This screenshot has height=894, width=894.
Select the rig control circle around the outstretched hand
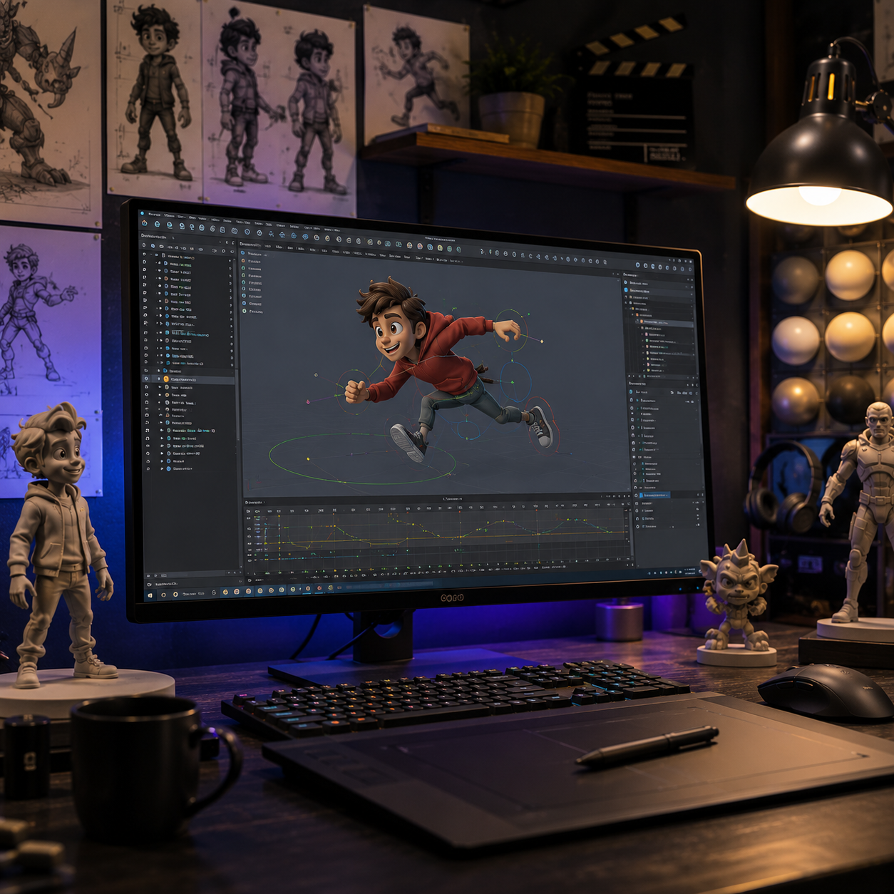coord(510,330)
